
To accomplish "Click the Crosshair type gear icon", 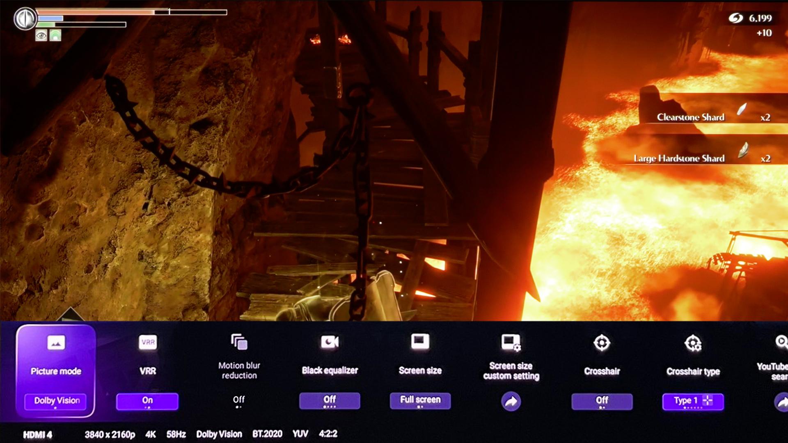I will pos(693,343).
